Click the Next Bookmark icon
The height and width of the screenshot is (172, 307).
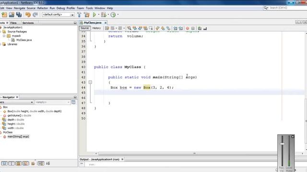(163, 28)
